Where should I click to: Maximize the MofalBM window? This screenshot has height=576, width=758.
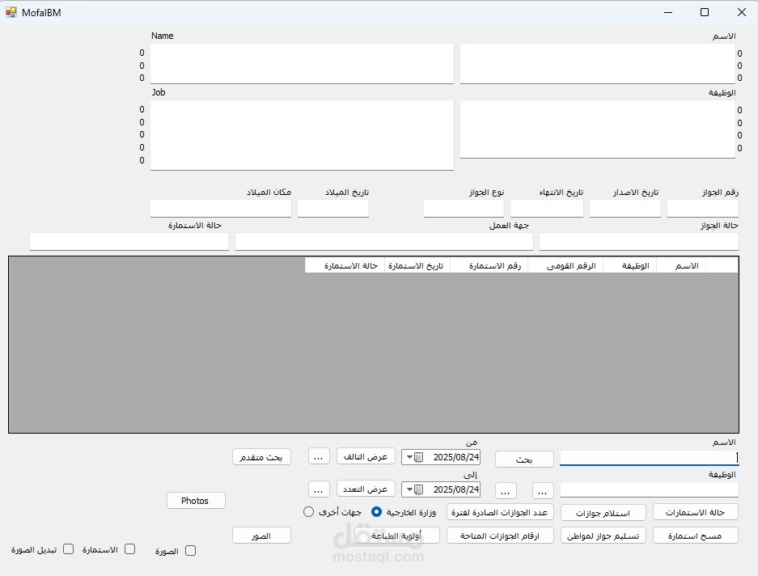pyautogui.click(x=705, y=13)
